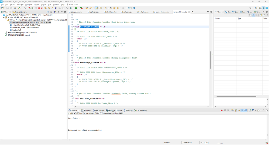Open the Open Perspective icon
The width and height of the screenshot is (269, 145).
(256, 8)
